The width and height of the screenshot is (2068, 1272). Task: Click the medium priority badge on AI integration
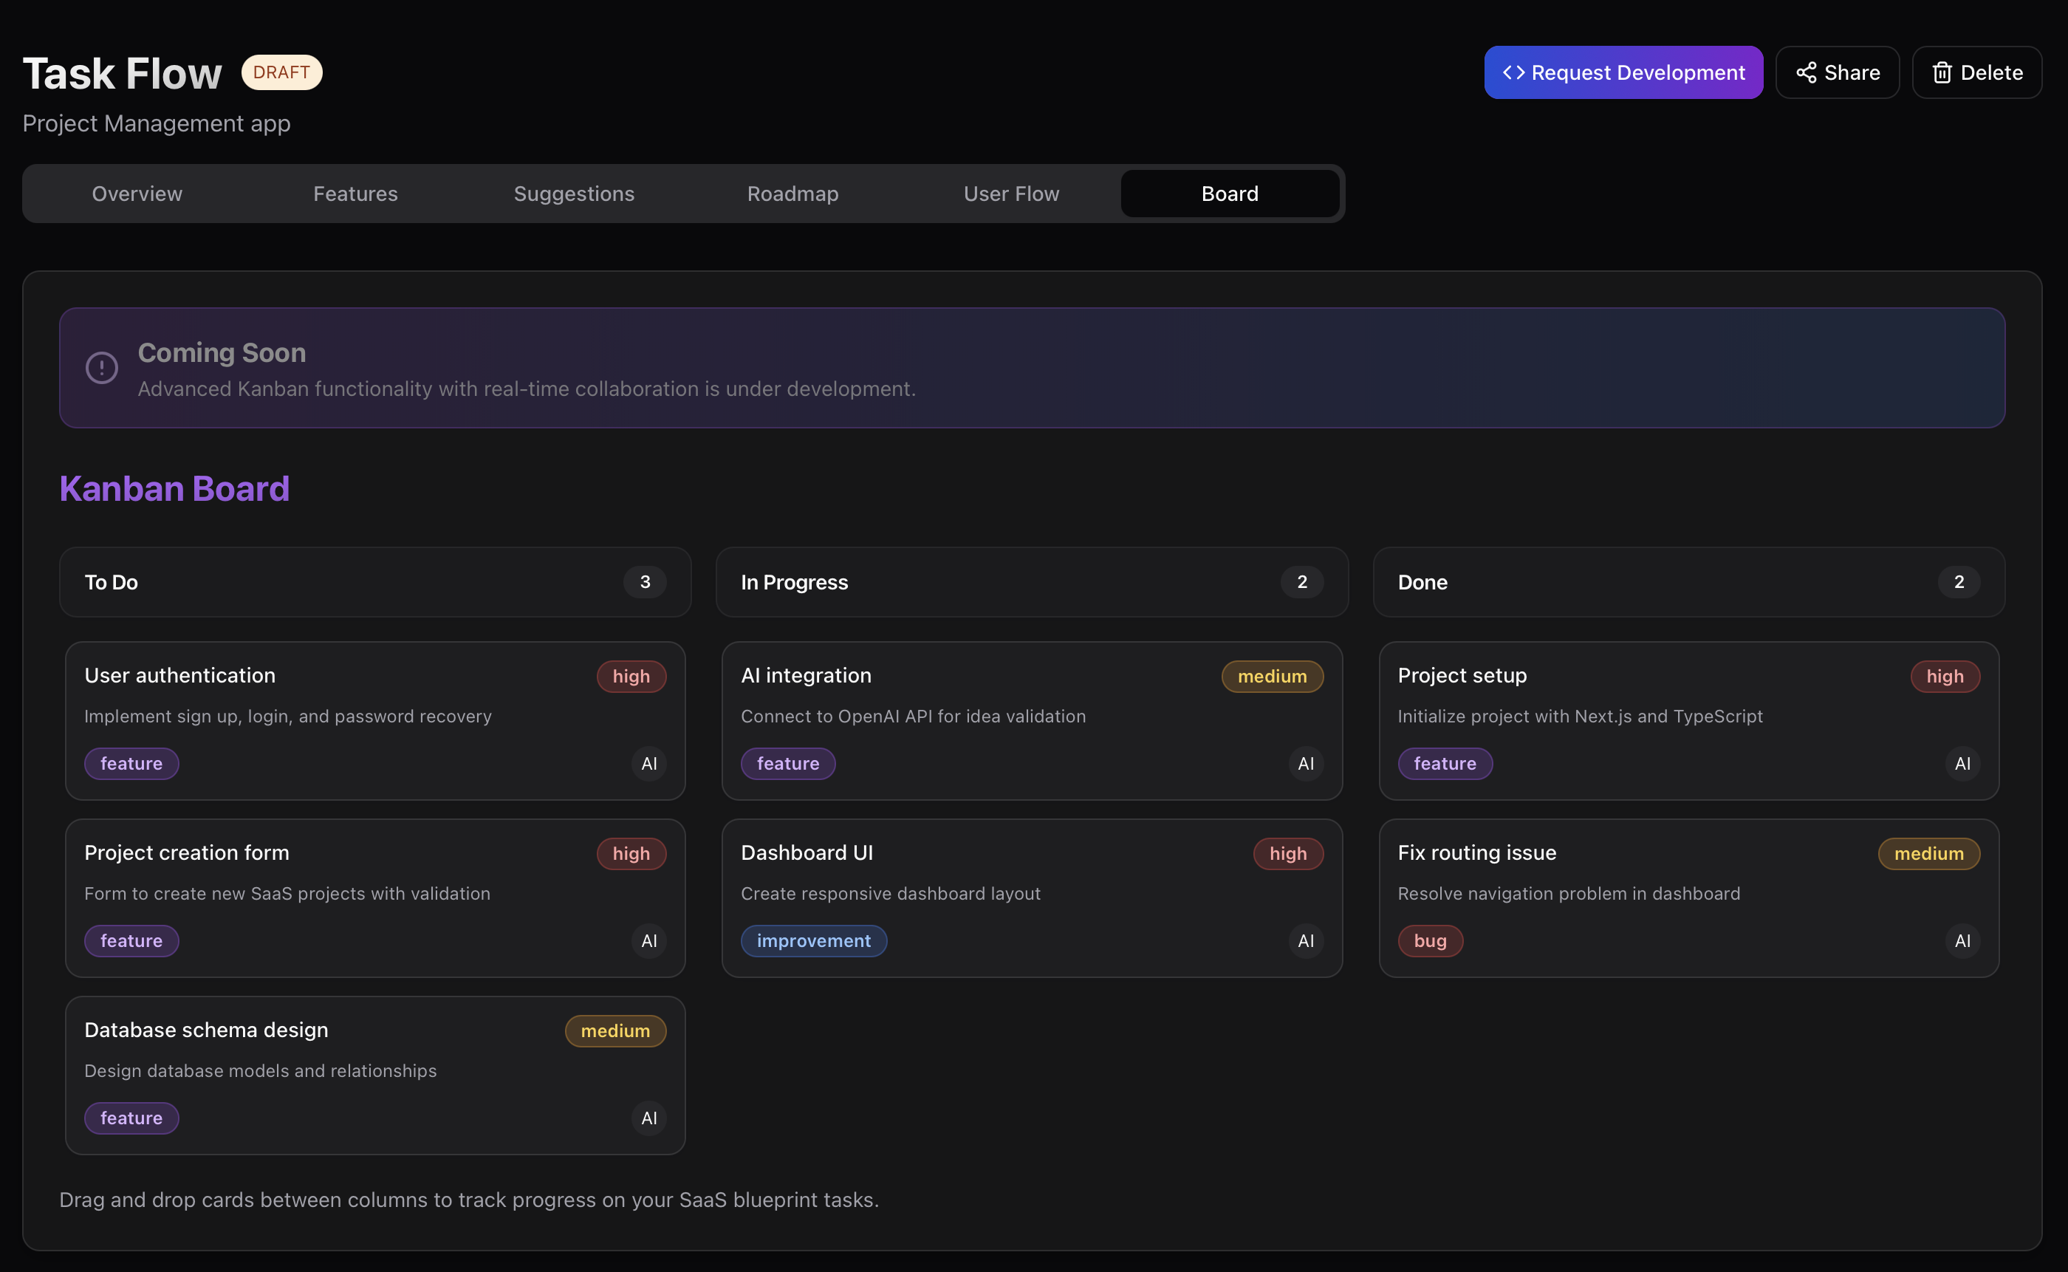[x=1272, y=677]
